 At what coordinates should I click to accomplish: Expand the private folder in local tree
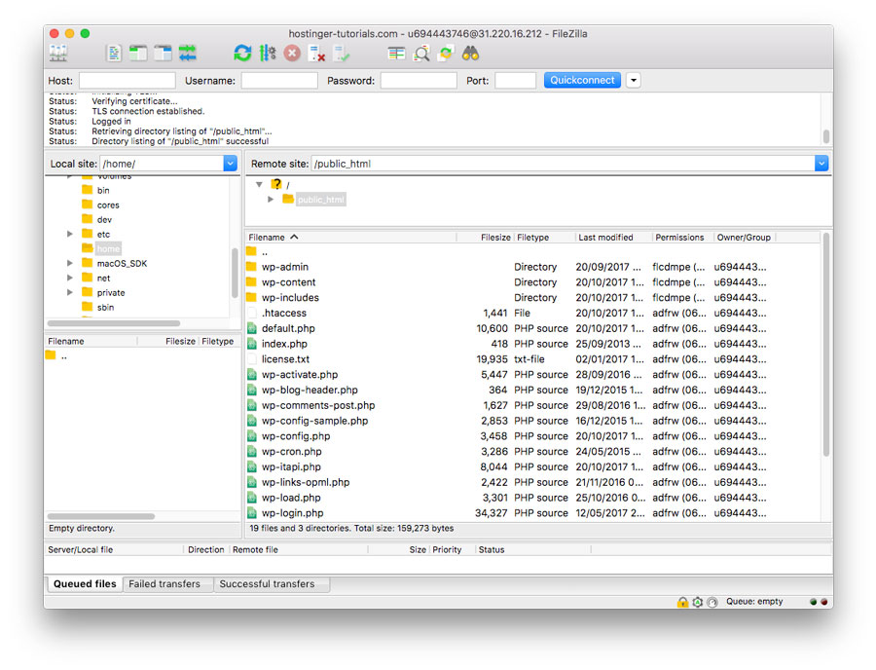tap(70, 292)
